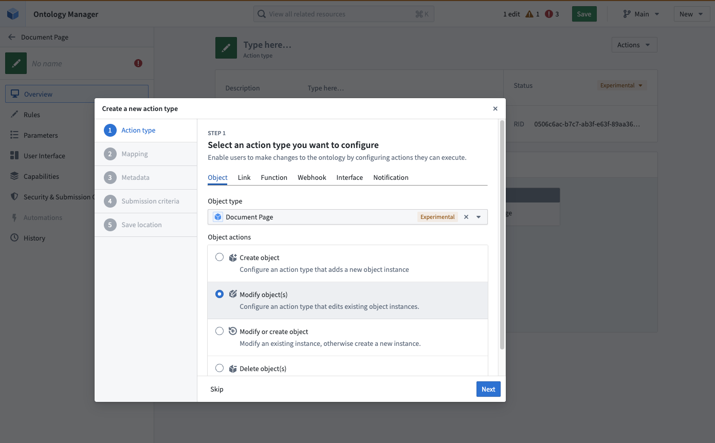The image size is (715, 443).
Task: Click the View all related resources search field
Action: click(343, 13)
